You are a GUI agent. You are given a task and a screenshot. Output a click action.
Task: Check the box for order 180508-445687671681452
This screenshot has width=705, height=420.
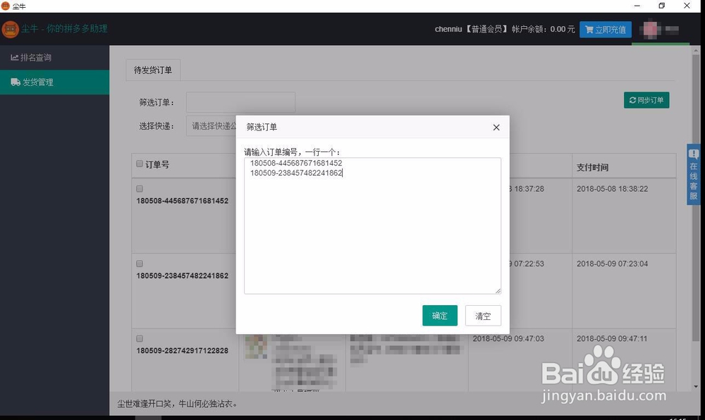point(140,189)
